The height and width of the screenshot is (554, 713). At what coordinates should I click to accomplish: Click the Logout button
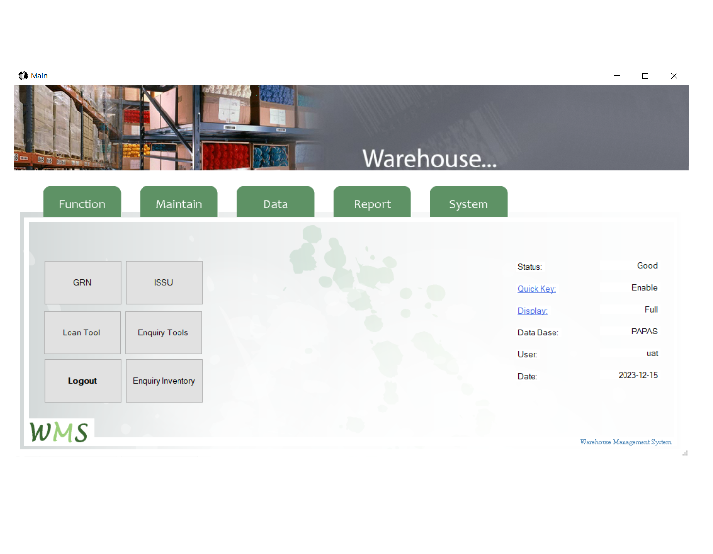[x=83, y=381]
